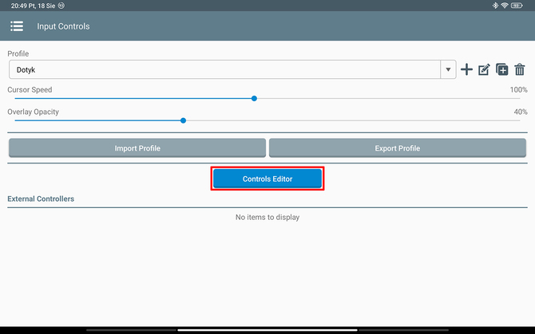Expand the Profile dropdown arrow
This screenshot has height=334, width=535.
click(x=448, y=70)
